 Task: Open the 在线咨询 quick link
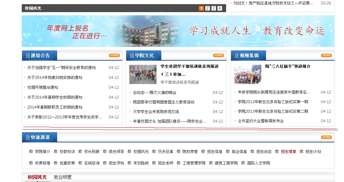92,163
